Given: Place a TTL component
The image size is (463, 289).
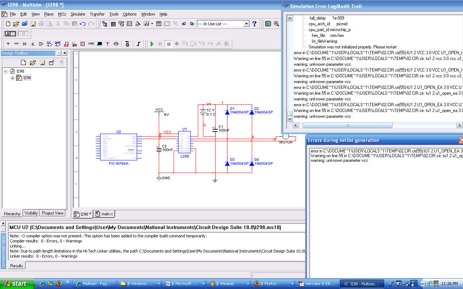Looking at the screenshot, I should (49, 44).
